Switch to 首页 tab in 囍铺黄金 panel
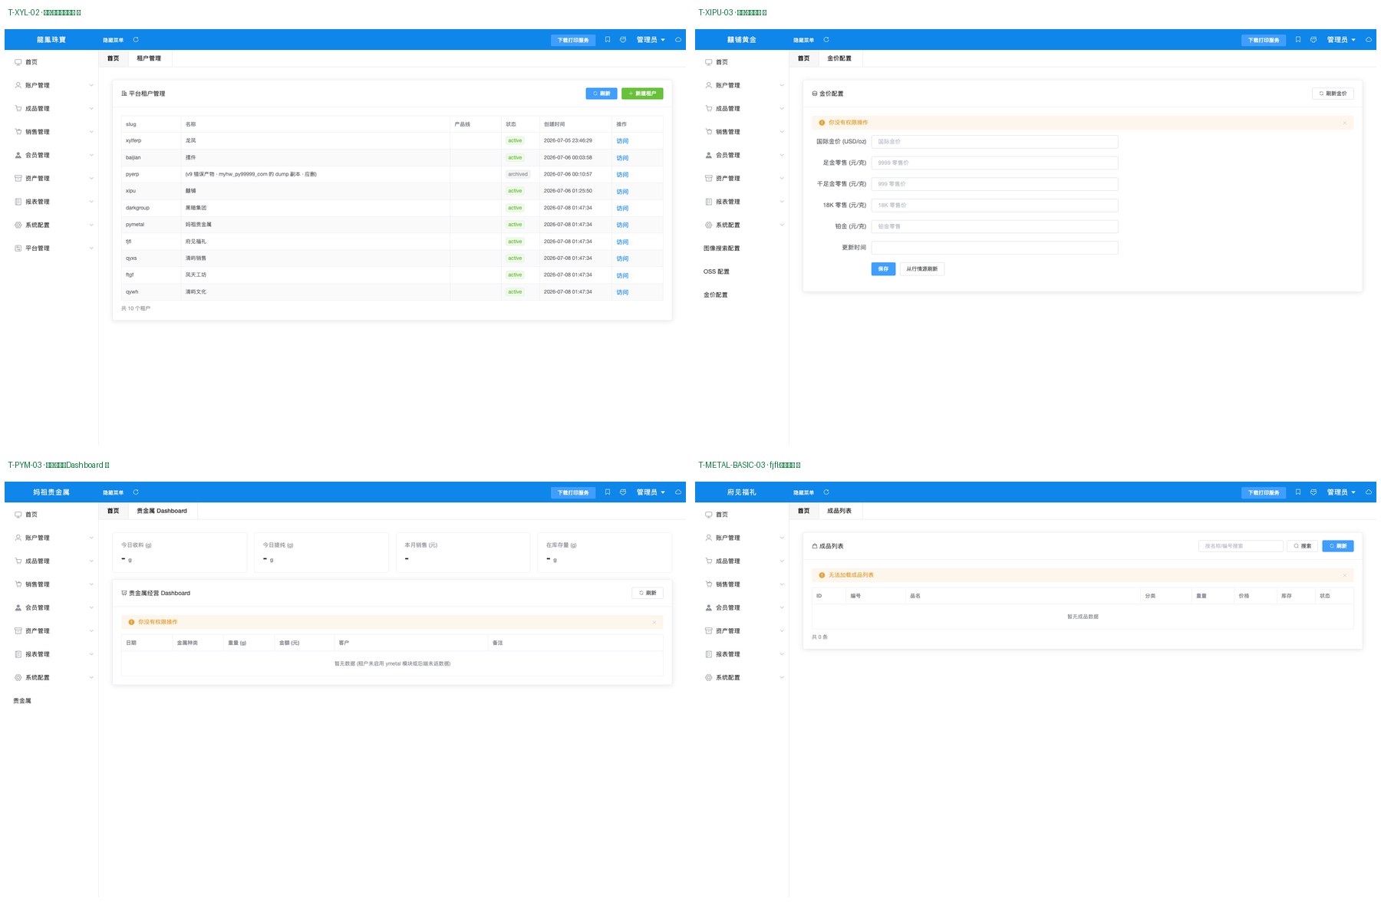Image resolution: width=1381 pixels, height=905 pixels. 803,58
